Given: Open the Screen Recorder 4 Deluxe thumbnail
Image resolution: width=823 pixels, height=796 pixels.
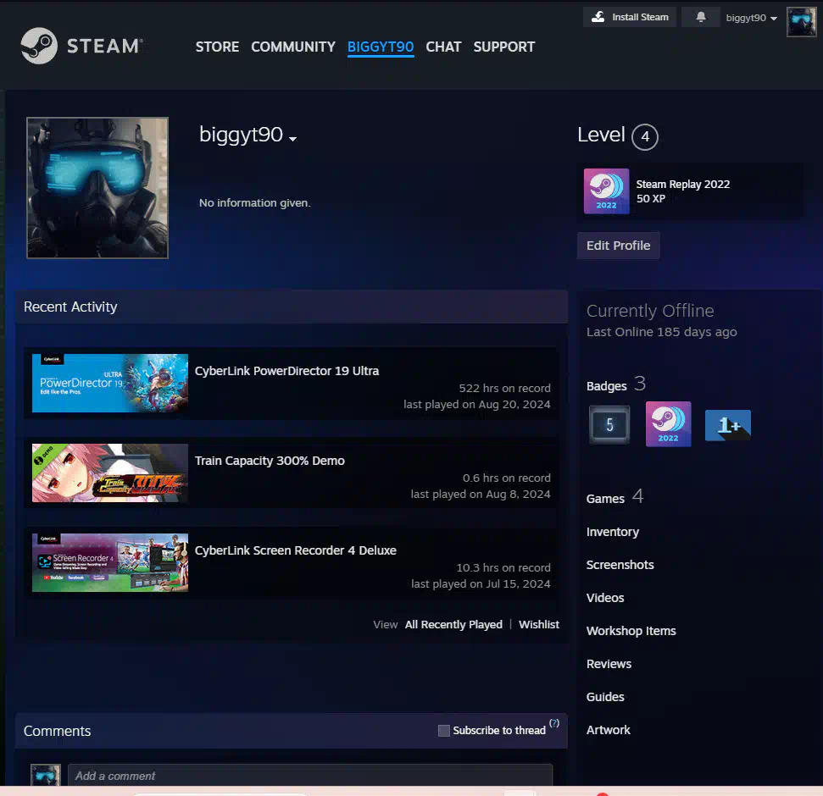Looking at the screenshot, I should (110, 562).
